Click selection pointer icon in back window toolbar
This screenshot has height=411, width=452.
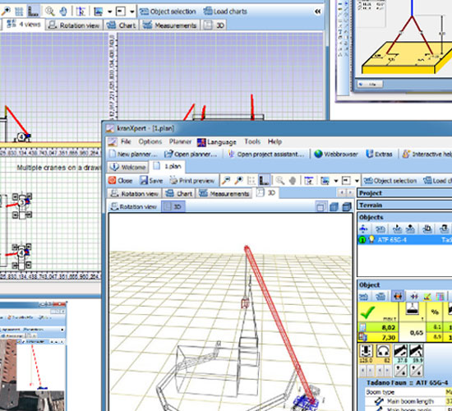click(x=81, y=12)
